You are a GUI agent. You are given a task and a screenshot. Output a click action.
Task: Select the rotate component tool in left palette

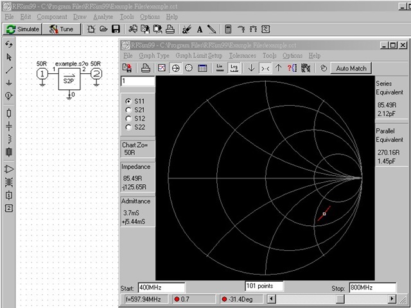(9, 44)
